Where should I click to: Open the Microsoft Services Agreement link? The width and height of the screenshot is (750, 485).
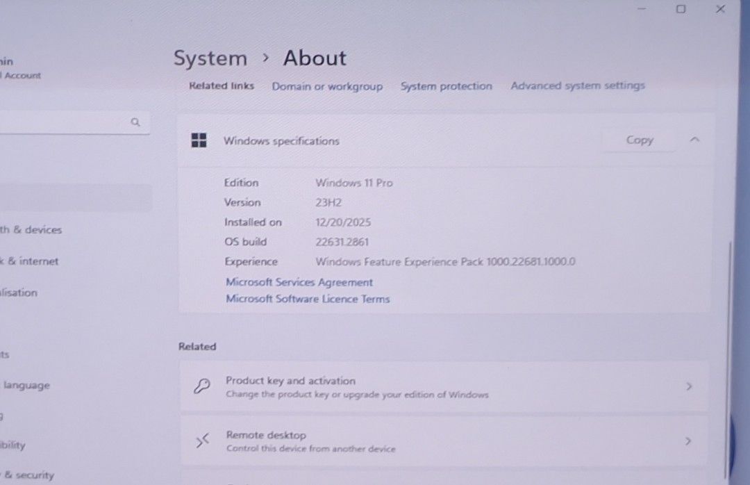pyautogui.click(x=299, y=282)
